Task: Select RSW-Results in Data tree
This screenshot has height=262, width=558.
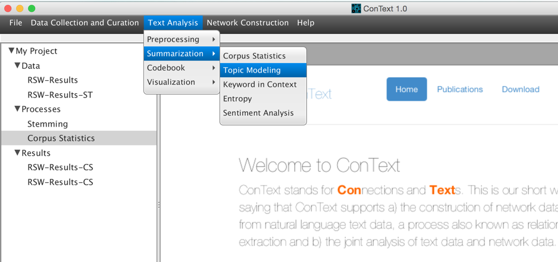Action: click(52, 80)
